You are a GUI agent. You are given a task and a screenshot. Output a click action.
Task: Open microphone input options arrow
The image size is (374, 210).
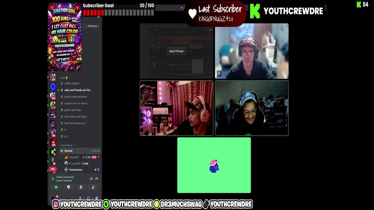point(84,199)
